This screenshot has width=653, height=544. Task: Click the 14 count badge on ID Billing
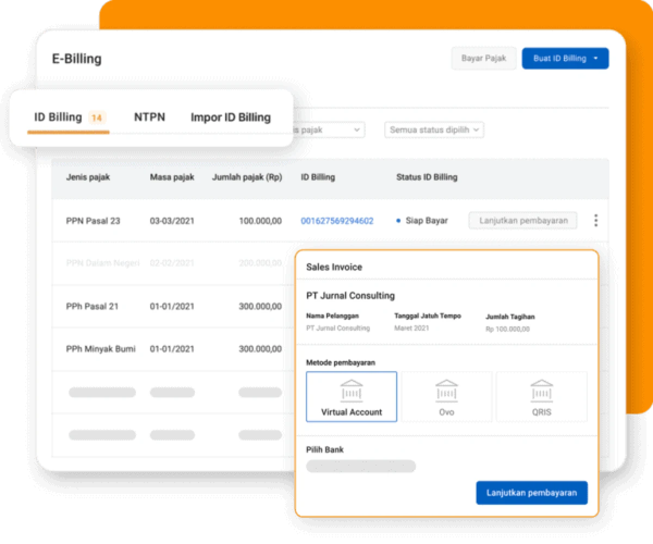click(x=97, y=118)
